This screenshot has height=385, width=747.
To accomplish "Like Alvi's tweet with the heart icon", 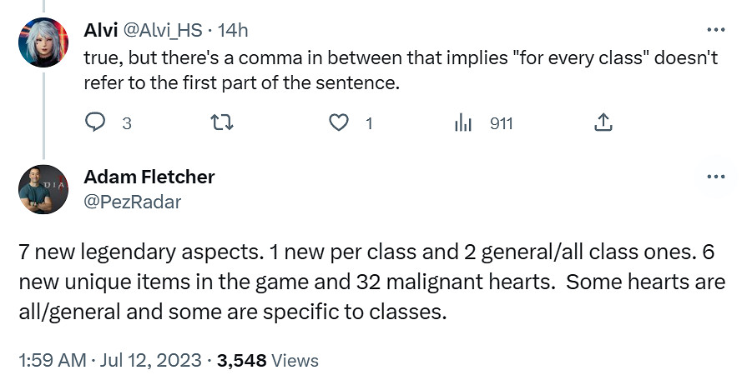I will click(x=338, y=123).
